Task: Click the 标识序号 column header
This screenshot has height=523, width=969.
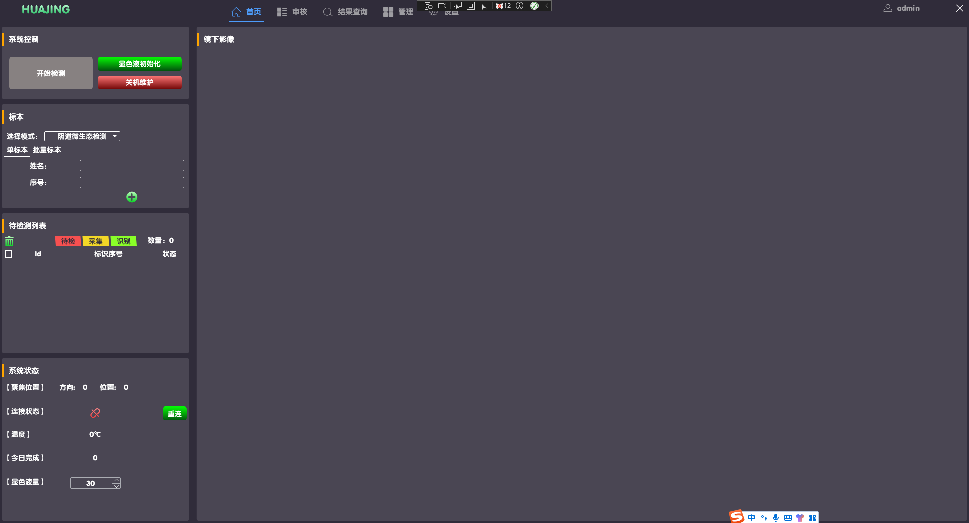Action: [109, 254]
